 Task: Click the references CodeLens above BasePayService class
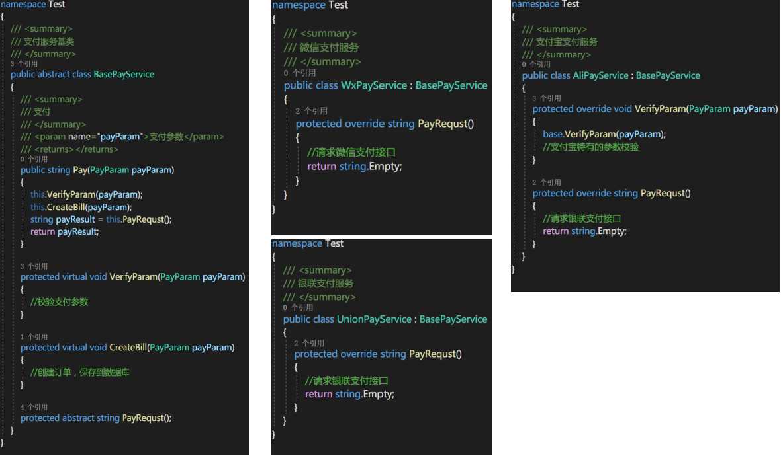(x=24, y=64)
